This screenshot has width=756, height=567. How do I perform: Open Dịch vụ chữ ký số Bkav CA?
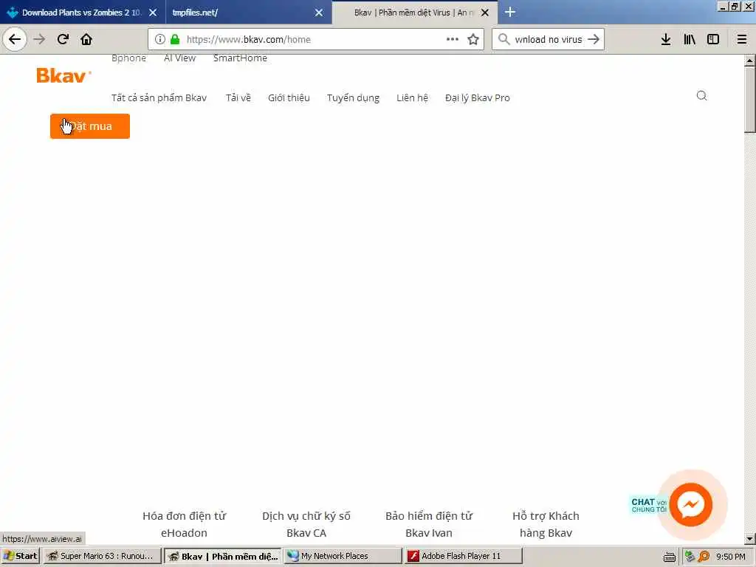pos(306,524)
